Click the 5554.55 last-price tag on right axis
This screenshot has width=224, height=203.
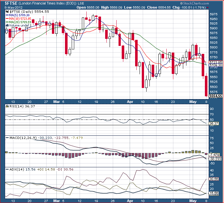216,96
